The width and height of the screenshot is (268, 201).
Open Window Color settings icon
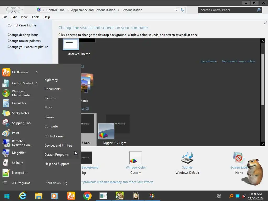point(136,158)
